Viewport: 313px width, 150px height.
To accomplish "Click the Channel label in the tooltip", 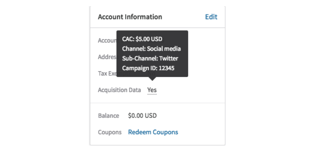I will pyautogui.click(x=133, y=49).
